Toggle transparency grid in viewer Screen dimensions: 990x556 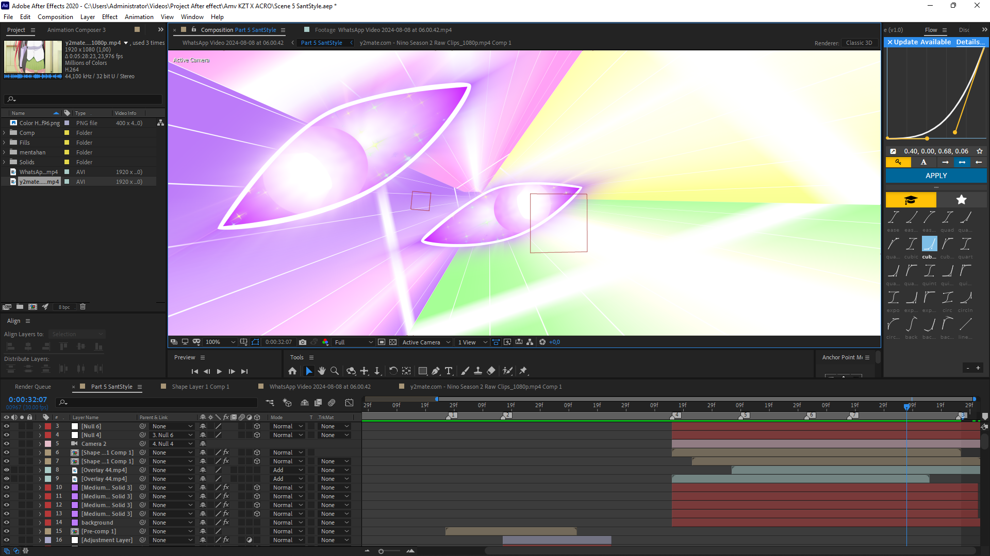click(x=393, y=342)
